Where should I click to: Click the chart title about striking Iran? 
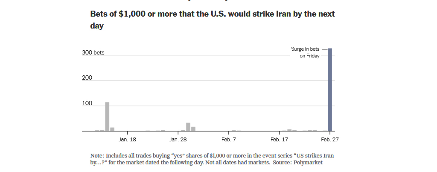click(213, 20)
